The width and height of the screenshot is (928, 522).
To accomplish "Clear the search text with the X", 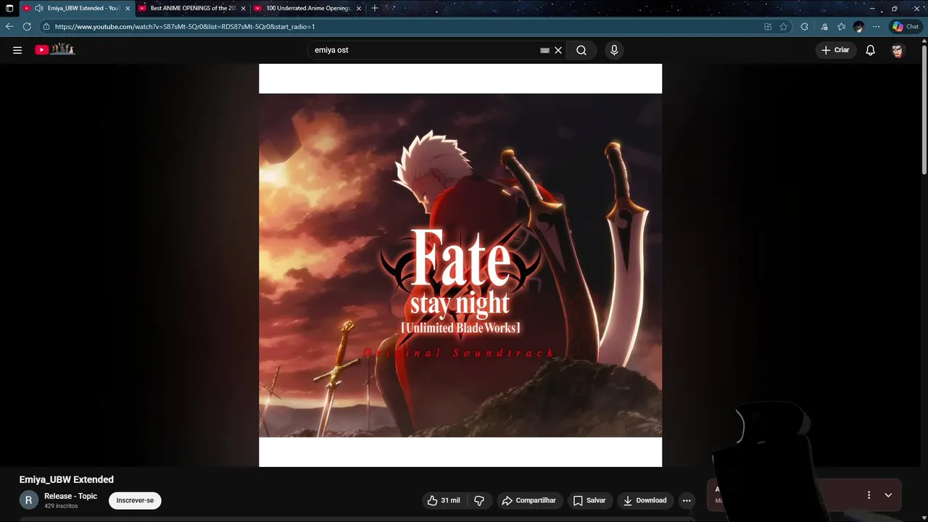I will tap(558, 50).
